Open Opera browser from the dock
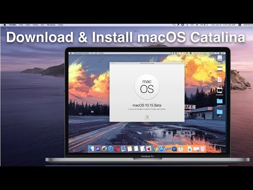This screenshot has height=190, width=253. (117, 149)
